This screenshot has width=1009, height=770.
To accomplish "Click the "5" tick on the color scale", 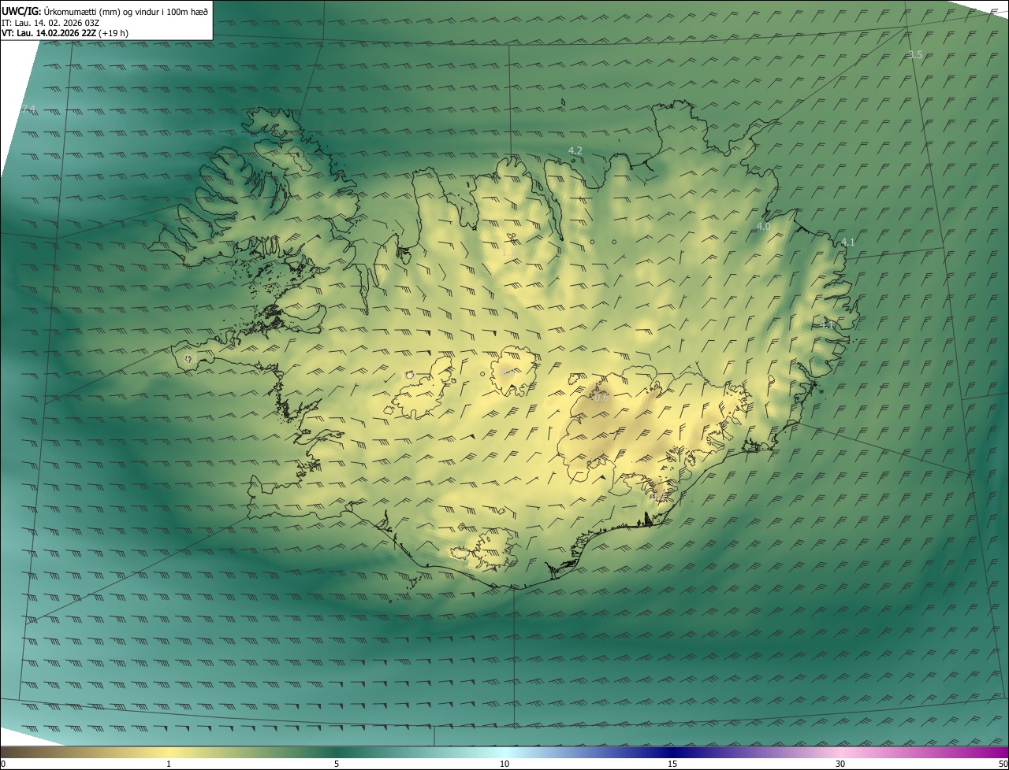I will (337, 764).
